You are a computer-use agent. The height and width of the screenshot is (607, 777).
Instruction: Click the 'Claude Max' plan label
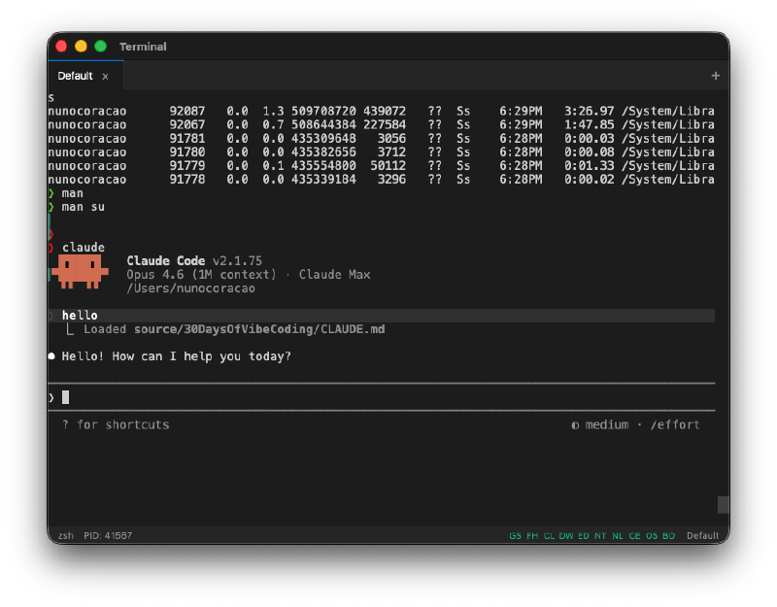(x=334, y=275)
